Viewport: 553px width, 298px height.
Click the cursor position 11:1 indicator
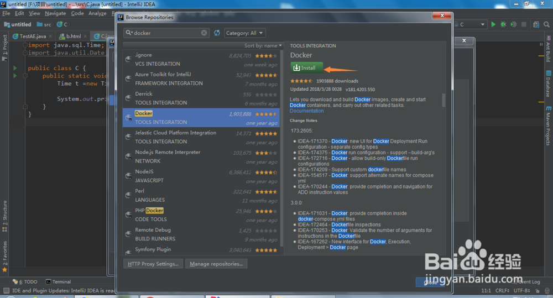[x=486, y=291]
